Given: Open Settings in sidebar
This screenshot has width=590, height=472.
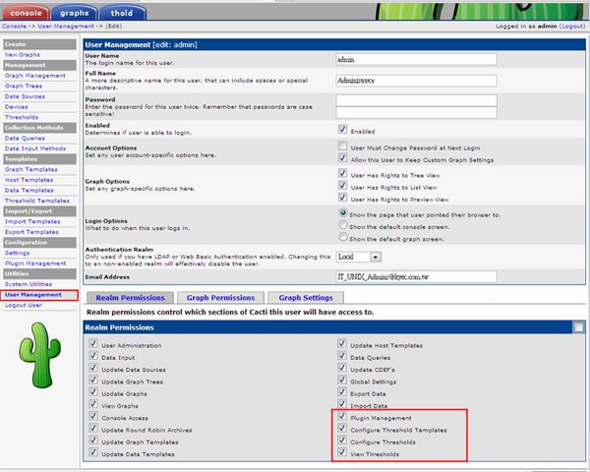Looking at the screenshot, I should click(17, 253).
